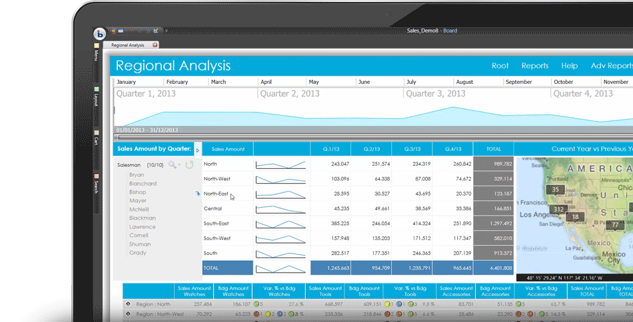The image size is (633, 322).
Task: Expand the Region : North row
Action: (x=128, y=304)
